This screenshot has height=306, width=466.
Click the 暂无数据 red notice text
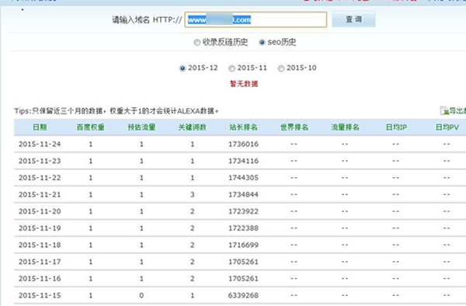point(244,84)
